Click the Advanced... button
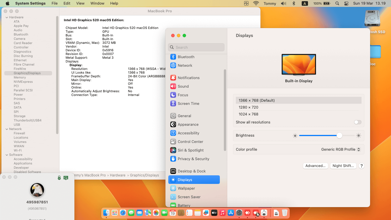Viewport: 391px width, 220px height. (x=315, y=166)
